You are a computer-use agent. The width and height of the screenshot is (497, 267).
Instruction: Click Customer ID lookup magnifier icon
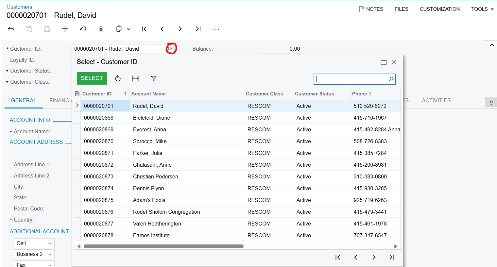[170, 49]
